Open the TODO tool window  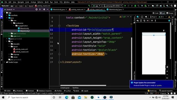7,91
